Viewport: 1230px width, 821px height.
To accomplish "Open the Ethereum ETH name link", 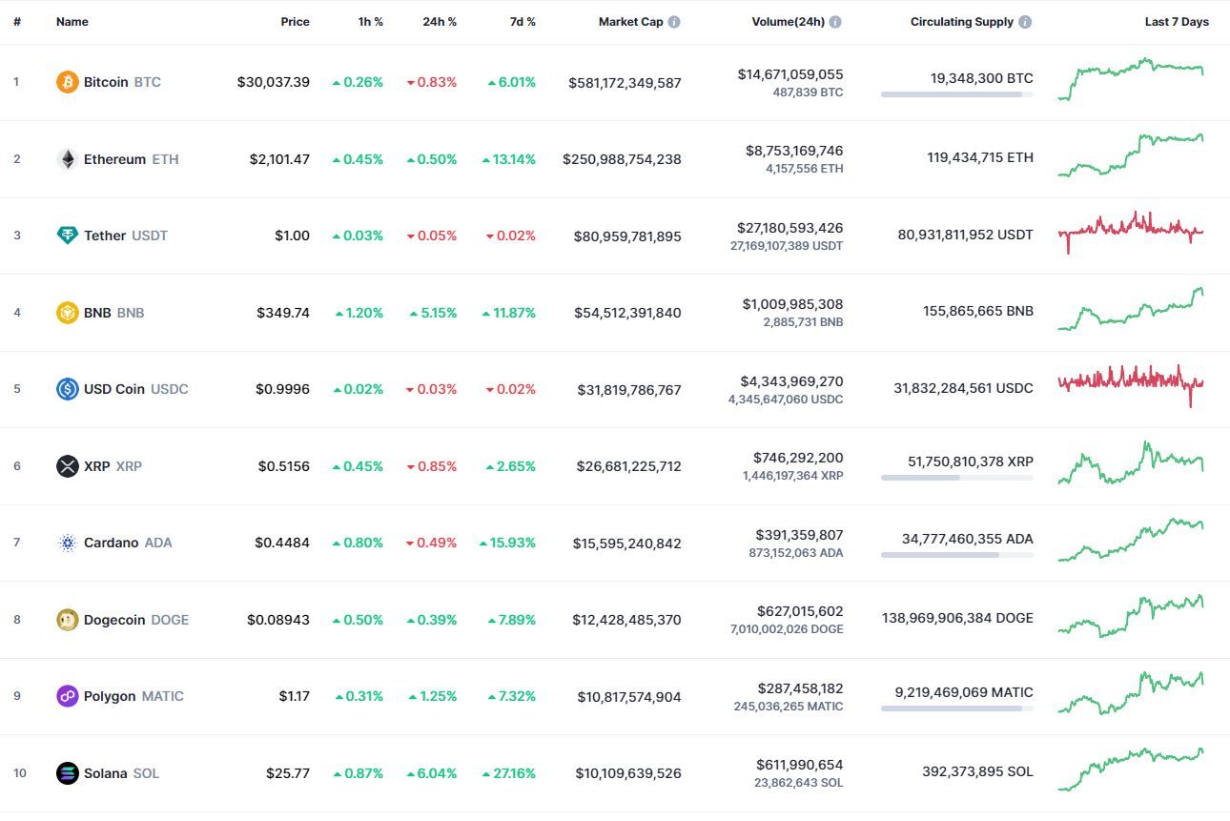I will [x=131, y=159].
